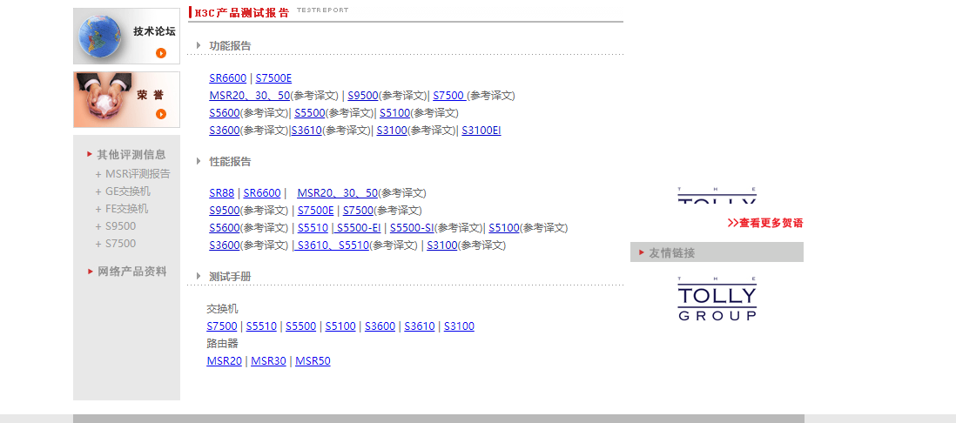Open S3600 switch test manual
This screenshot has height=423, width=956.
[x=380, y=326]
